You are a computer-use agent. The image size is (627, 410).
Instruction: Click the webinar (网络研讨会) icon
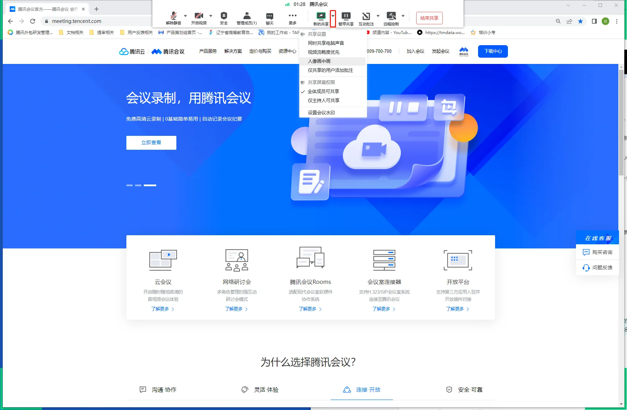[x=237, y=260]
